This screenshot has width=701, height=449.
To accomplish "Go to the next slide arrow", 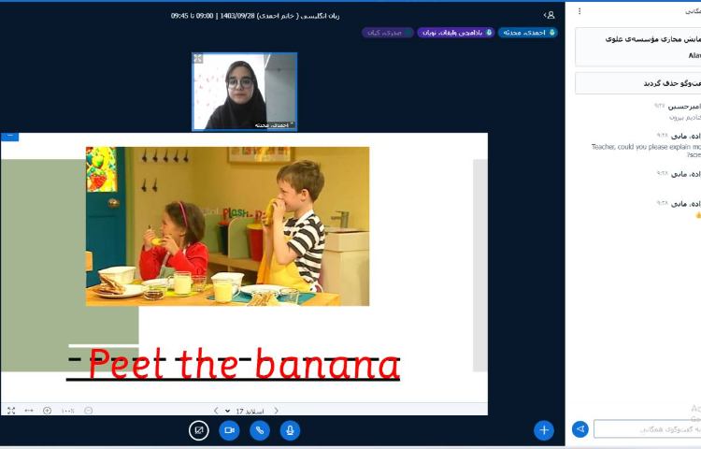I will [216, 411].
